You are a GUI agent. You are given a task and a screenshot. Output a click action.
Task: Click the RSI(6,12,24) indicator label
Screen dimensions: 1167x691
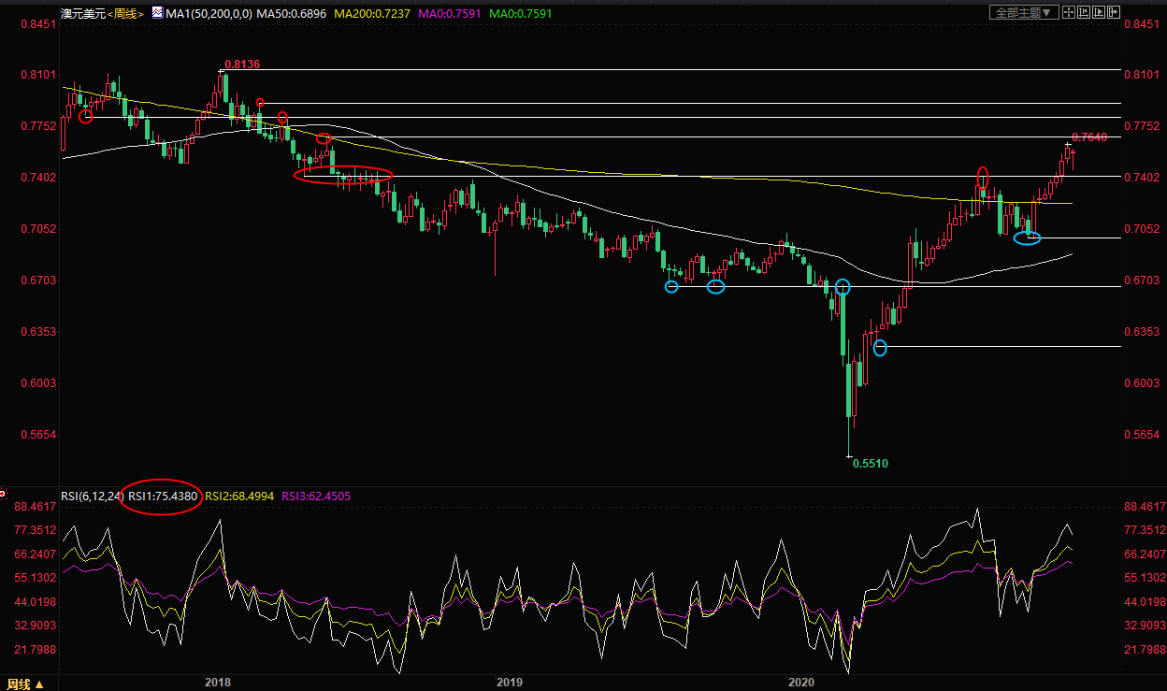[91, 496]
